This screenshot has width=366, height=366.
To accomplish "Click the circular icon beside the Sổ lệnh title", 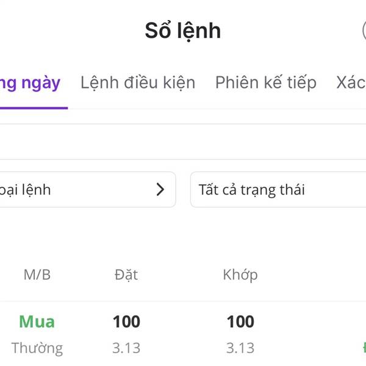I will click(364, 30).
